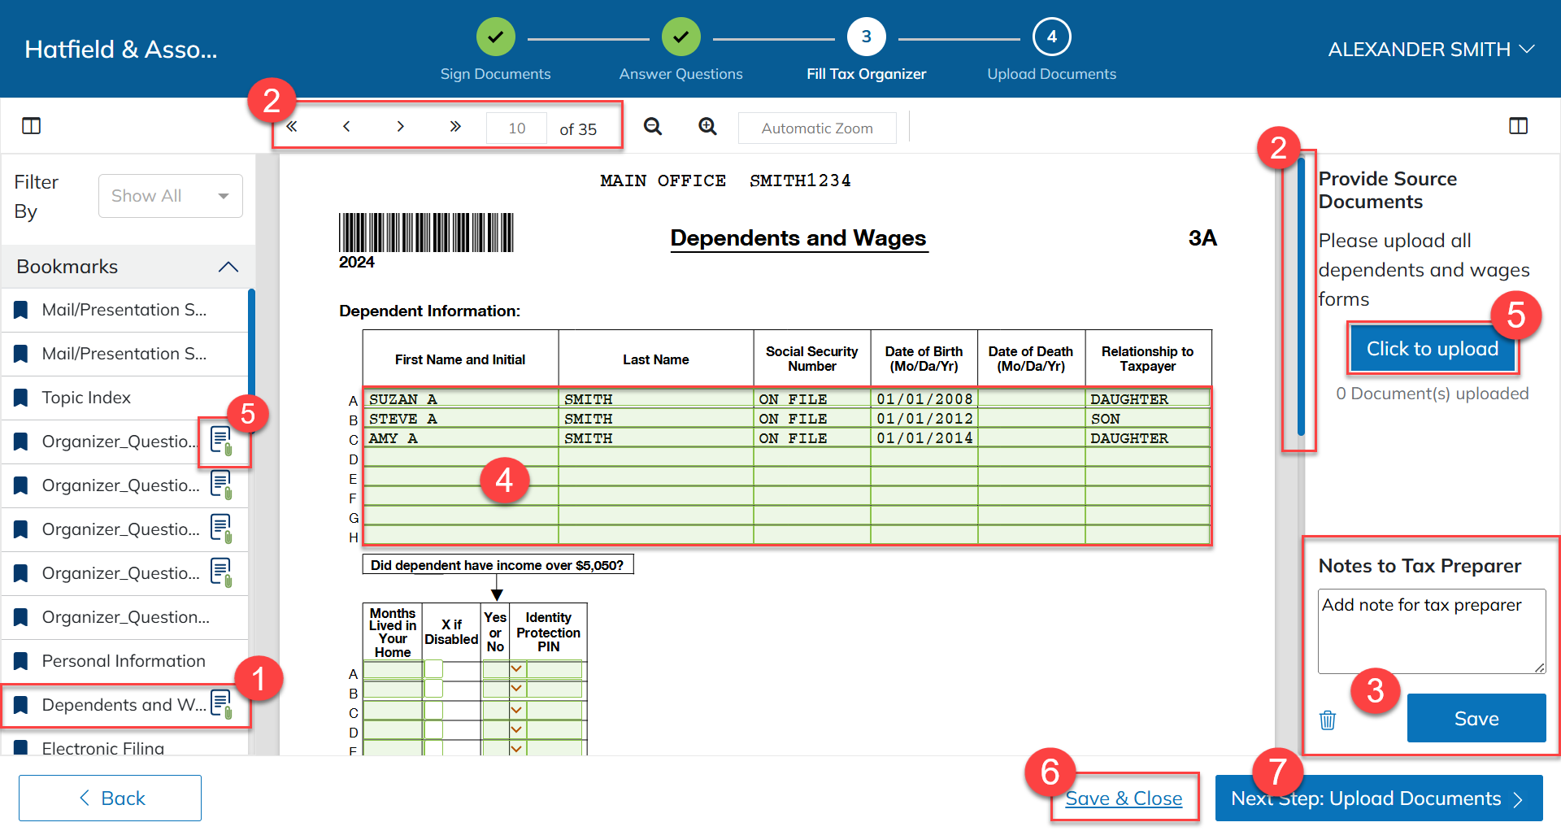Click the Save & Close link
Viewport: 1561px width, 831px height.
1124,798
